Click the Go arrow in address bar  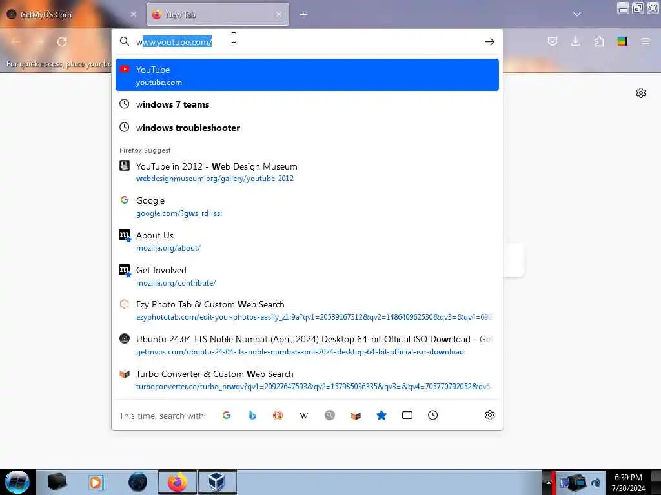tap(490, 42)
